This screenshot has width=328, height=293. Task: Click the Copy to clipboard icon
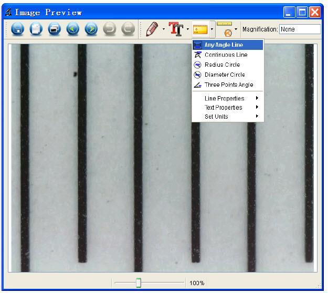point(36,29)
